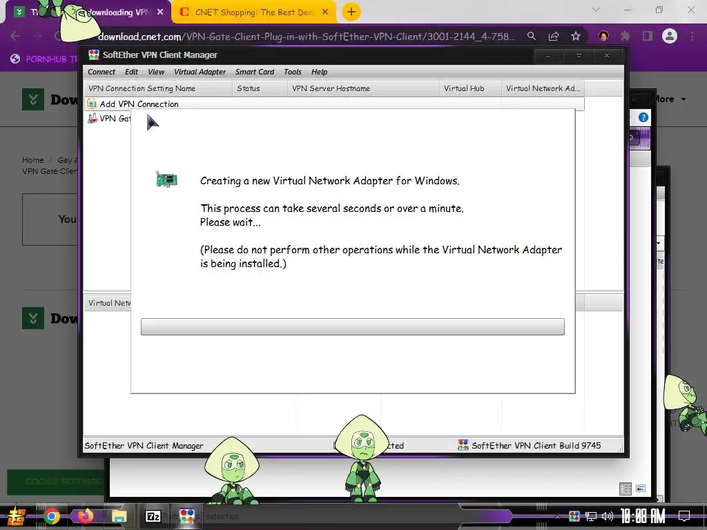This screenshot has width=707, height=530.
Task: Open the Virtual Adapter menu
Action: tap(200, 72)
